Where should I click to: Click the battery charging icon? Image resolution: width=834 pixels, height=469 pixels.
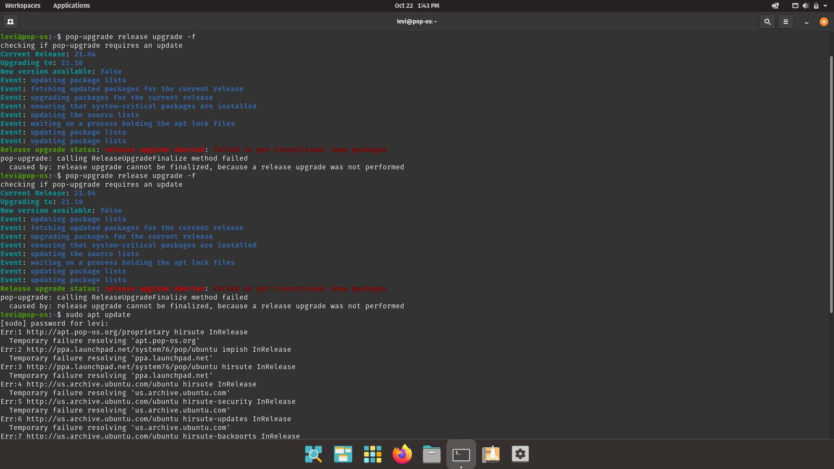816,6
